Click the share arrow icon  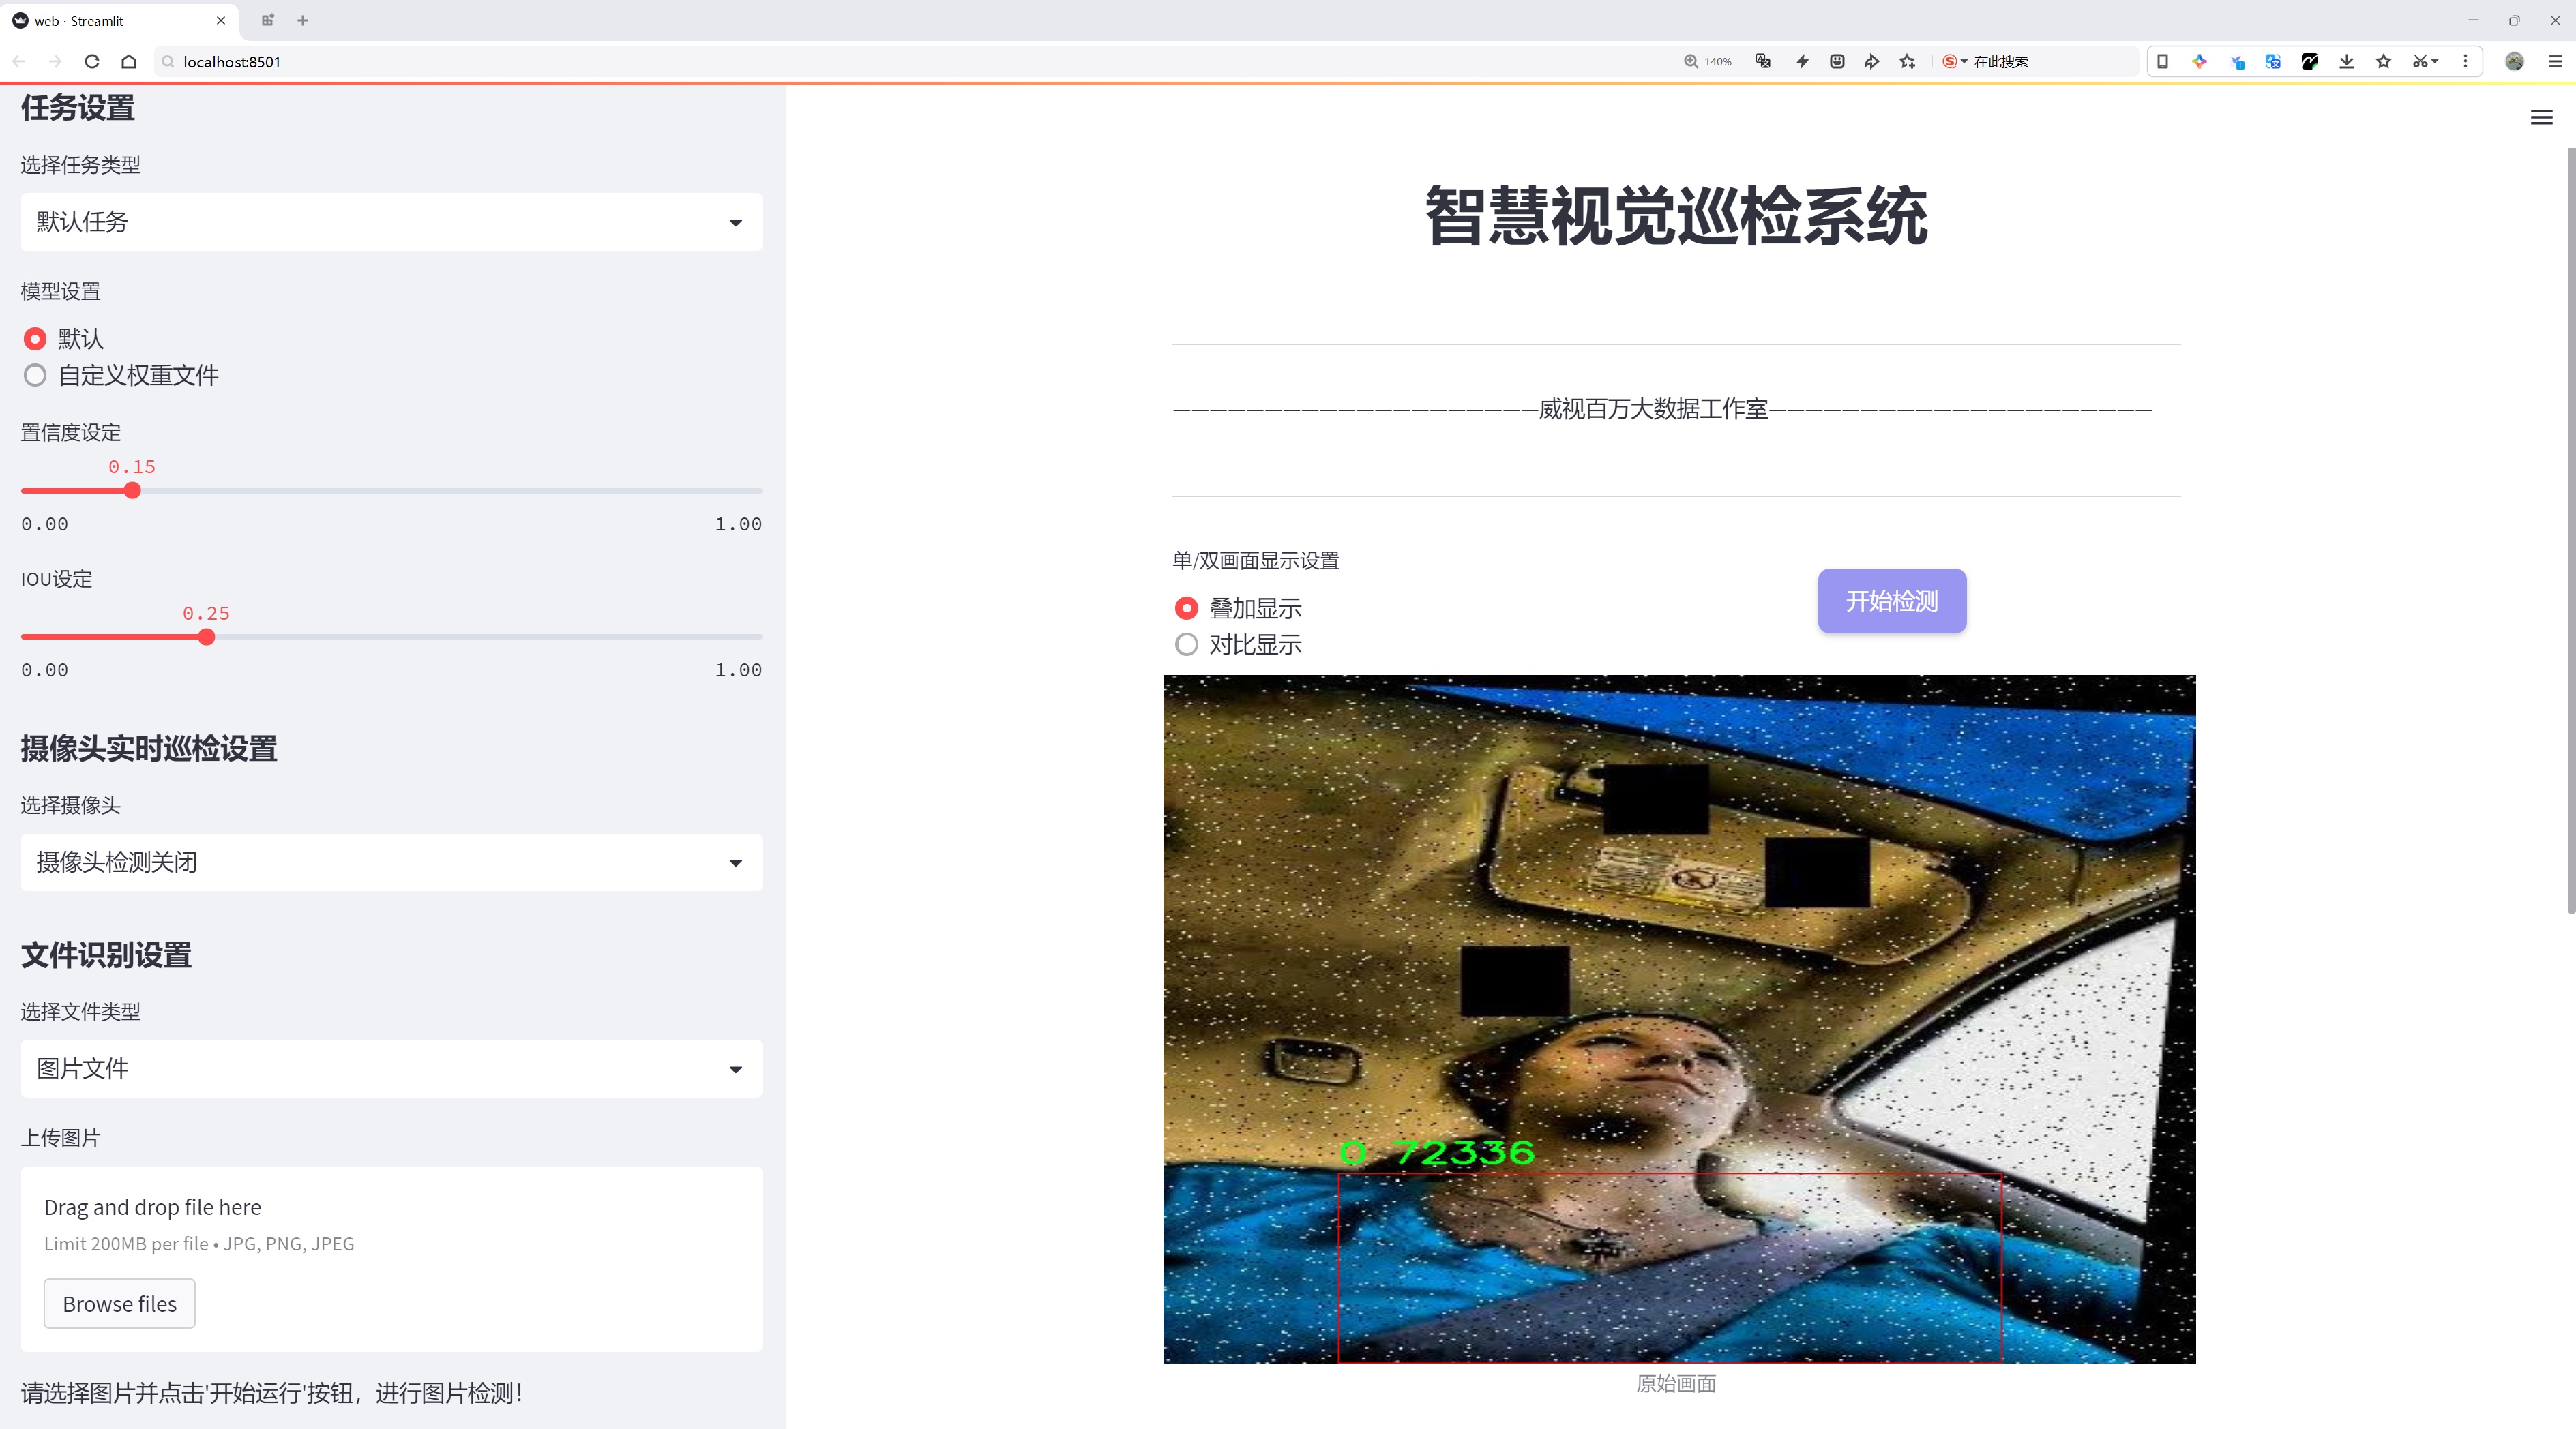pyautogui.click(x=1871, y=62)
